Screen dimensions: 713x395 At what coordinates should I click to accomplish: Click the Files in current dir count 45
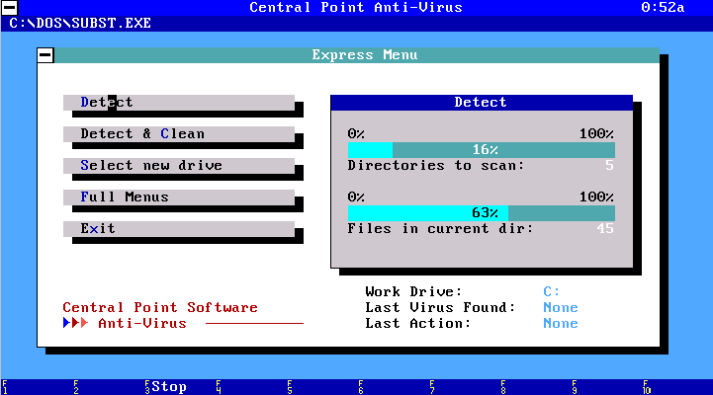click(605, 228)
